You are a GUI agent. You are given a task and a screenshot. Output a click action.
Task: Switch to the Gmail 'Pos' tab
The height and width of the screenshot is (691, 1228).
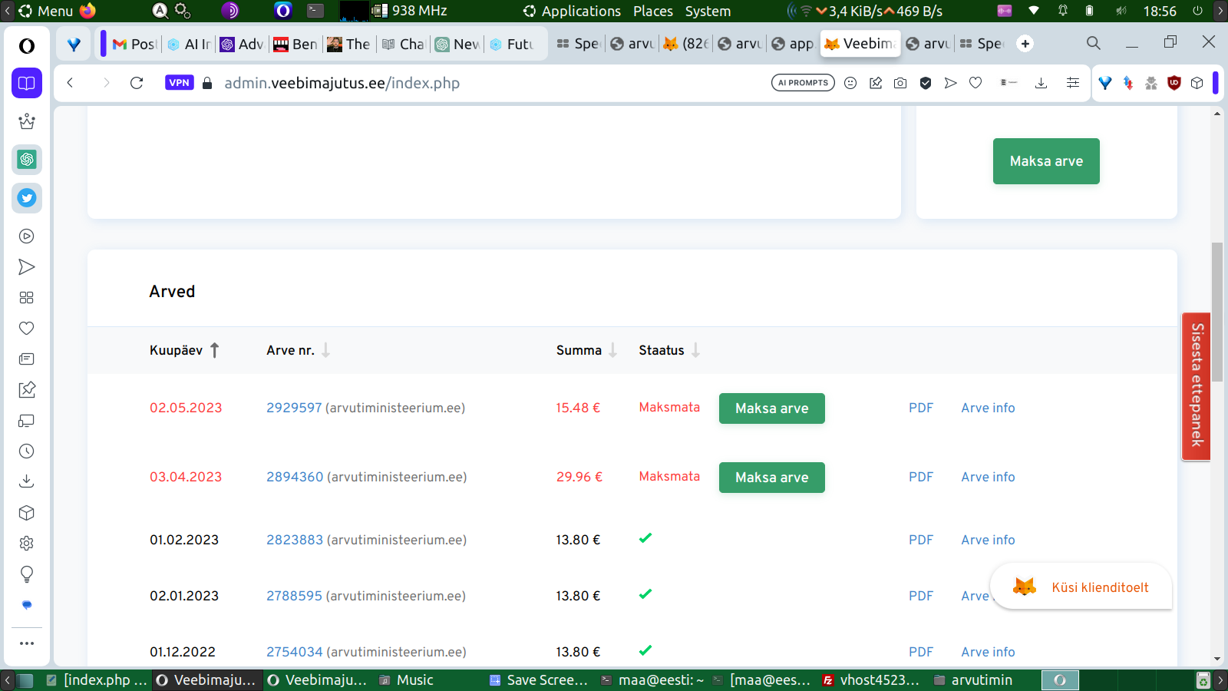(134, 44)
